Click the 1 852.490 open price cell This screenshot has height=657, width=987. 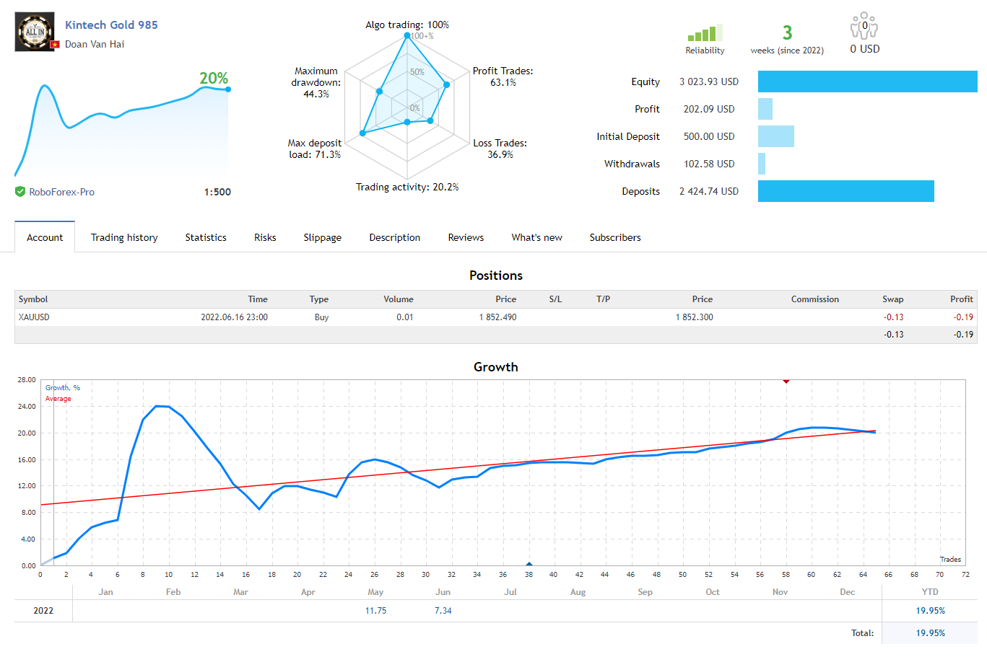(497, 317)
